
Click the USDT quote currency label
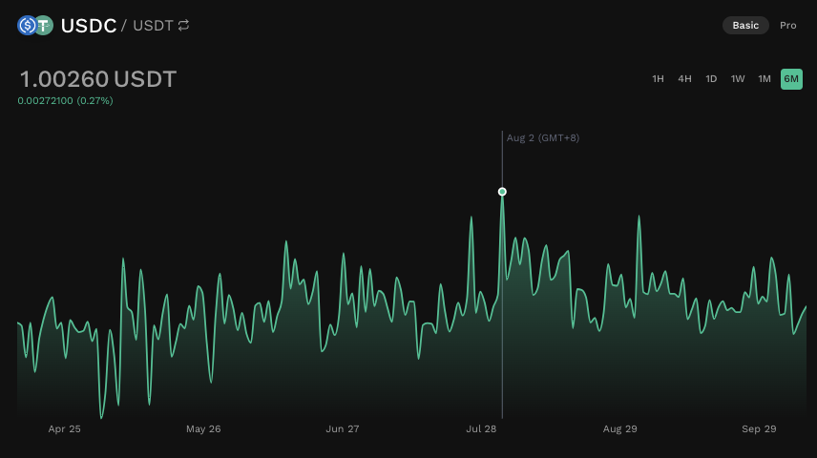click(153, 26)
